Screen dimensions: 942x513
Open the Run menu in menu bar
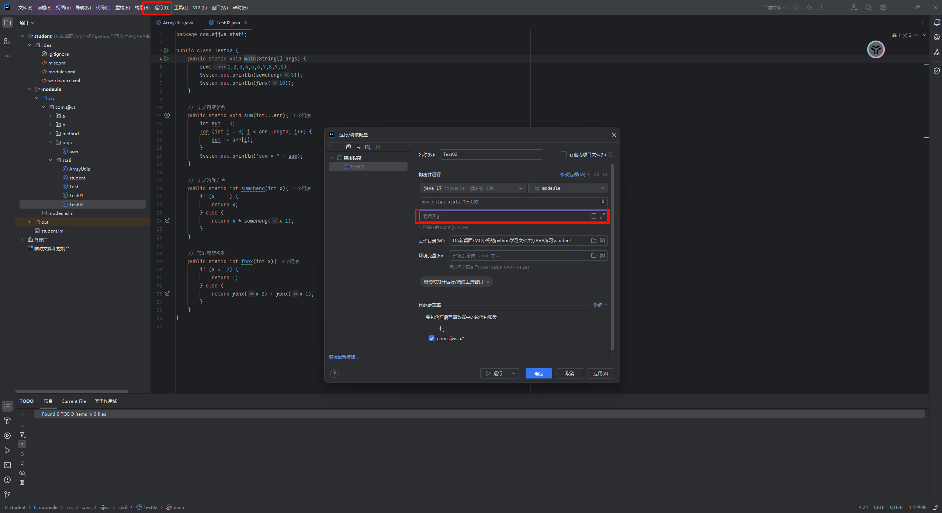coord(162,7)
